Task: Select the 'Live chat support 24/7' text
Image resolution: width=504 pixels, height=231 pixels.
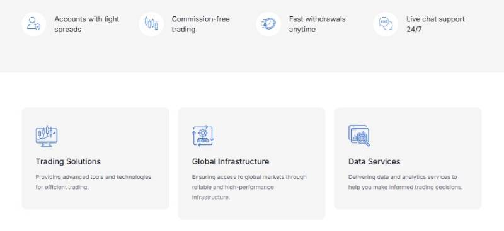Action: point(435,24)
